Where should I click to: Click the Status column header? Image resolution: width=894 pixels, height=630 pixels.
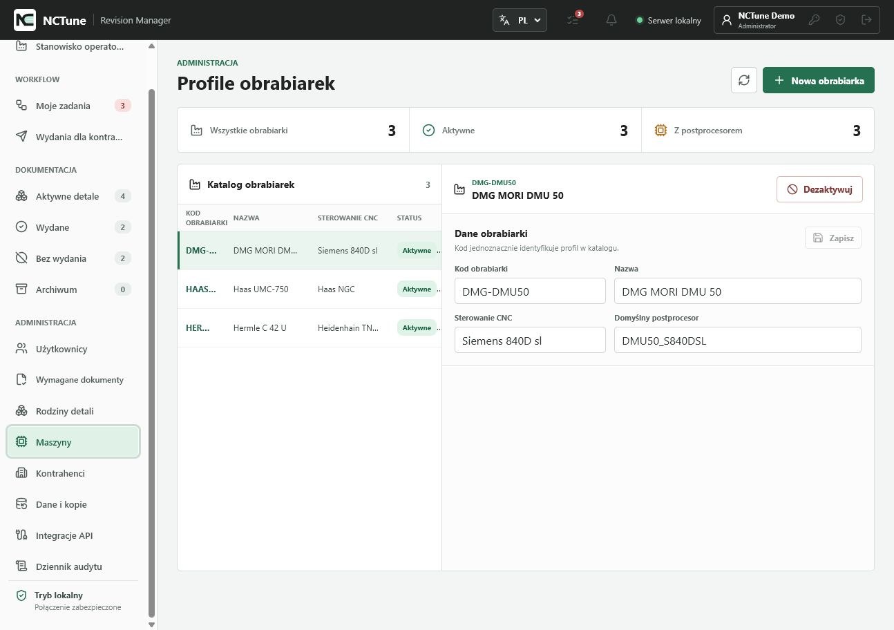pyautogui.click(x=409, y=218)
